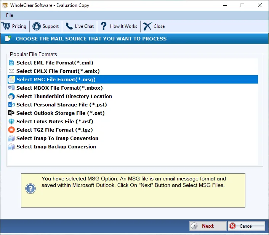The image size is (269, 235).
Task: Click the EML file format icon
Action: (11, 63)
